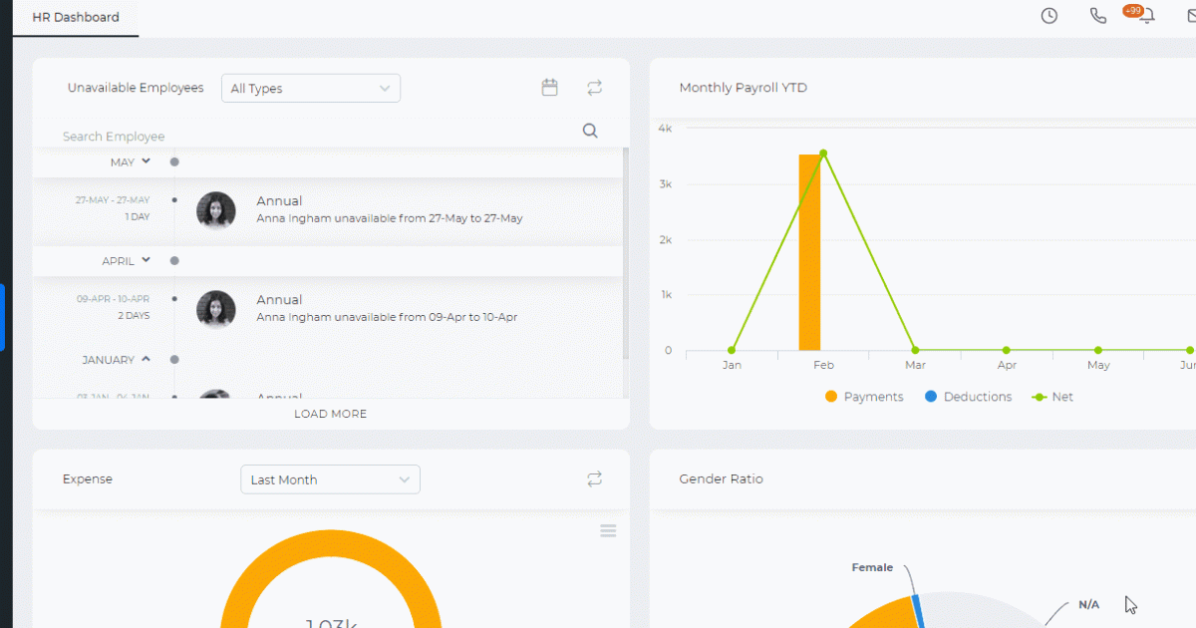The height and width of the screenshot is (628, 1196).
Task: Toggle Deductions legend item
Action: [968, 397]
